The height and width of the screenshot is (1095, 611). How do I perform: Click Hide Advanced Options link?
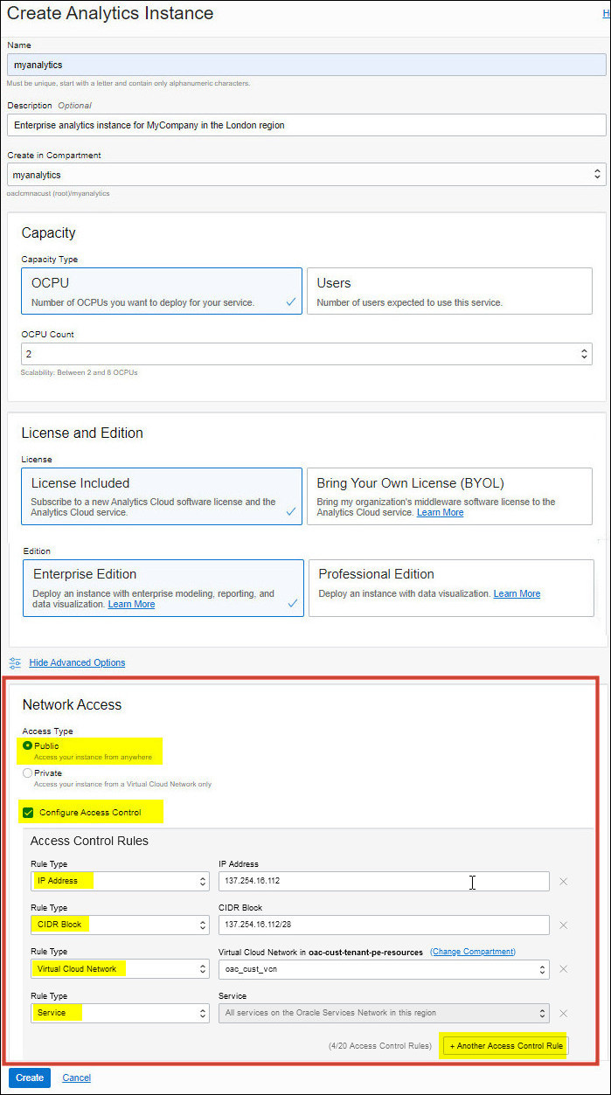[77, 662]
